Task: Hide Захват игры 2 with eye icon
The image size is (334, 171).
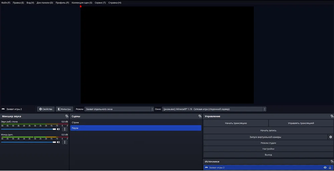Action: pyautogui.click(x=325, y=168)
